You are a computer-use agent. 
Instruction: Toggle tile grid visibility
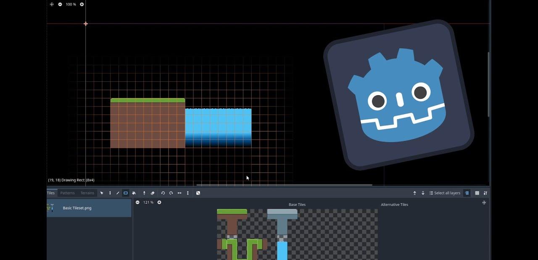(477, 193)
